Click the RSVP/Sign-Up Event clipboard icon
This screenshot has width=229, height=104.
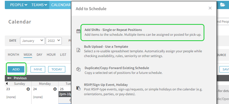[x=79, y=88]
